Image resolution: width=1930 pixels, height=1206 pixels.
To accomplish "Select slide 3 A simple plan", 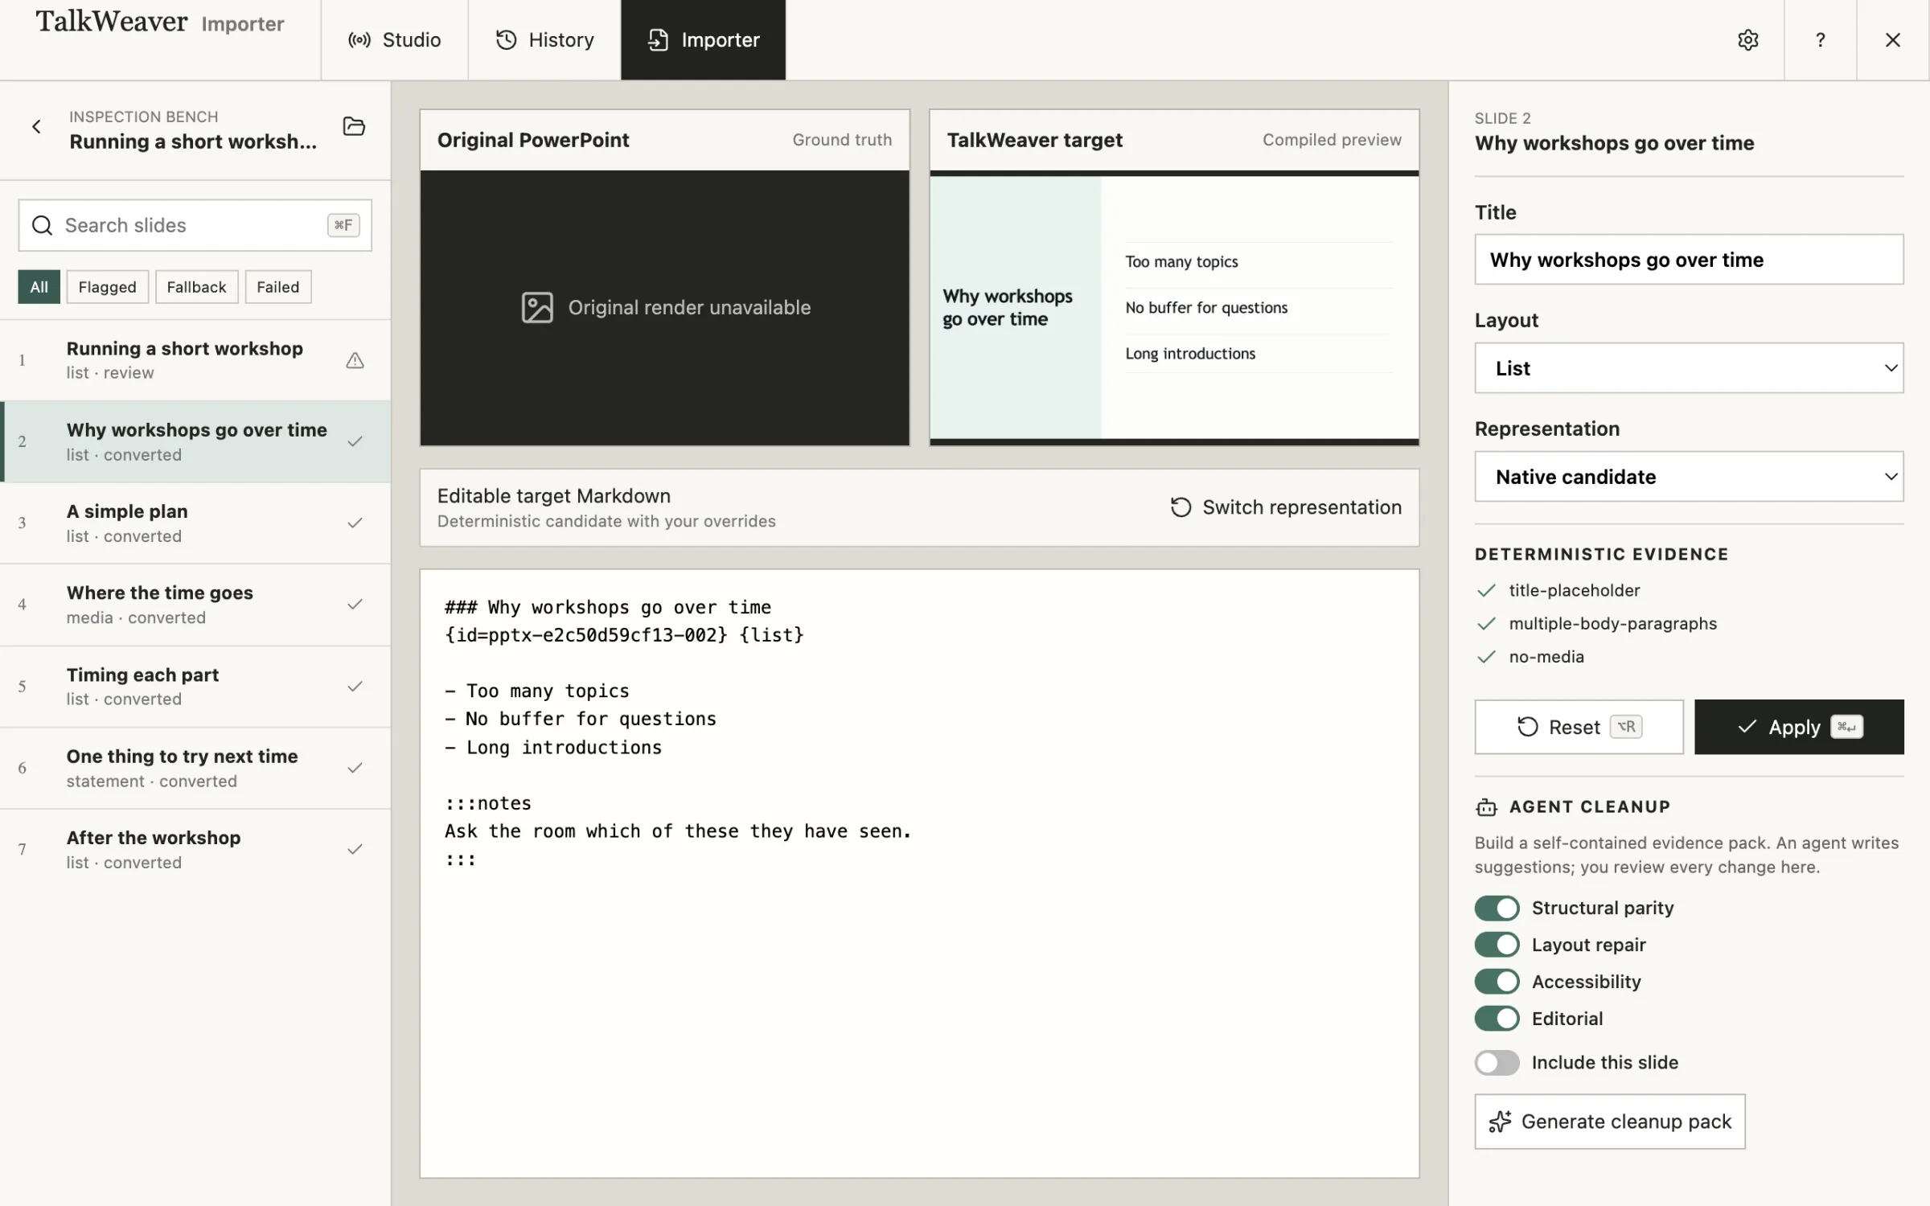I will pyautogui.click(x=195, y=523).
